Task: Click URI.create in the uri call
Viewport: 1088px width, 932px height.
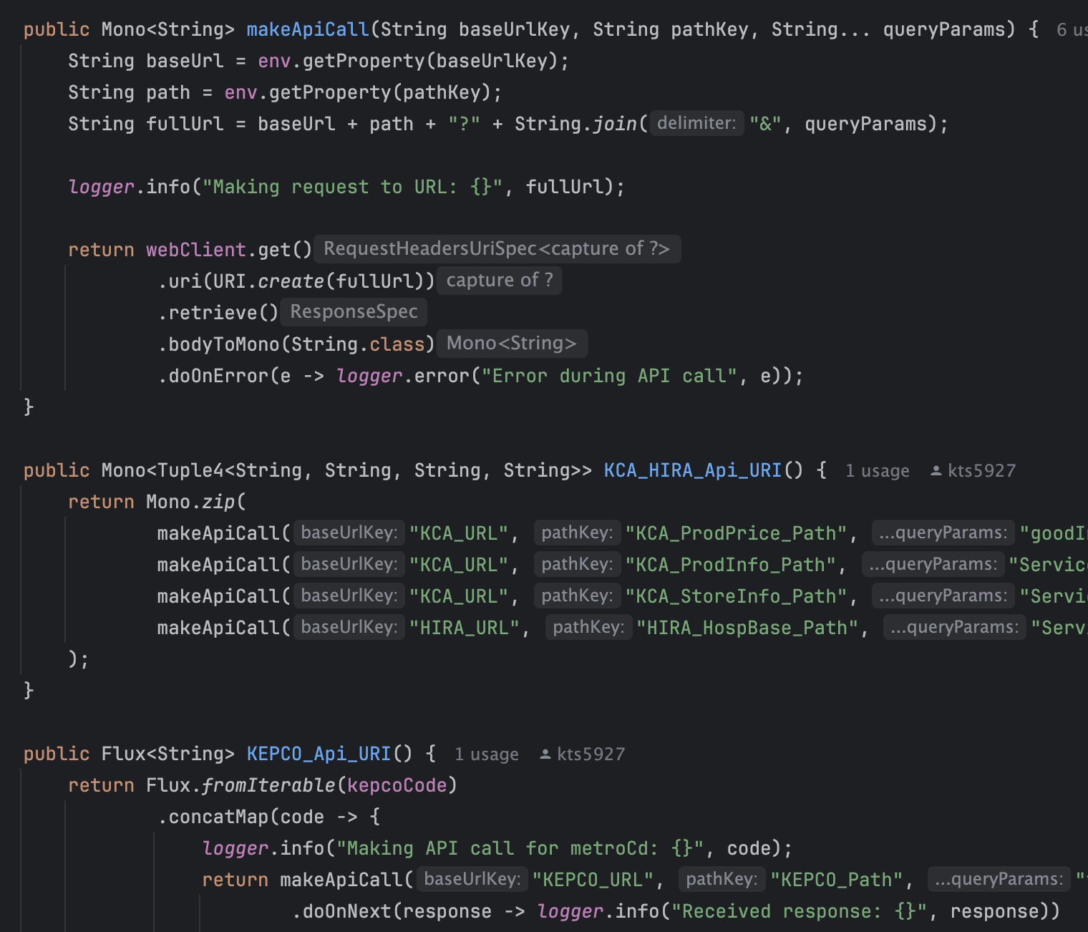Action: [268, 281]
